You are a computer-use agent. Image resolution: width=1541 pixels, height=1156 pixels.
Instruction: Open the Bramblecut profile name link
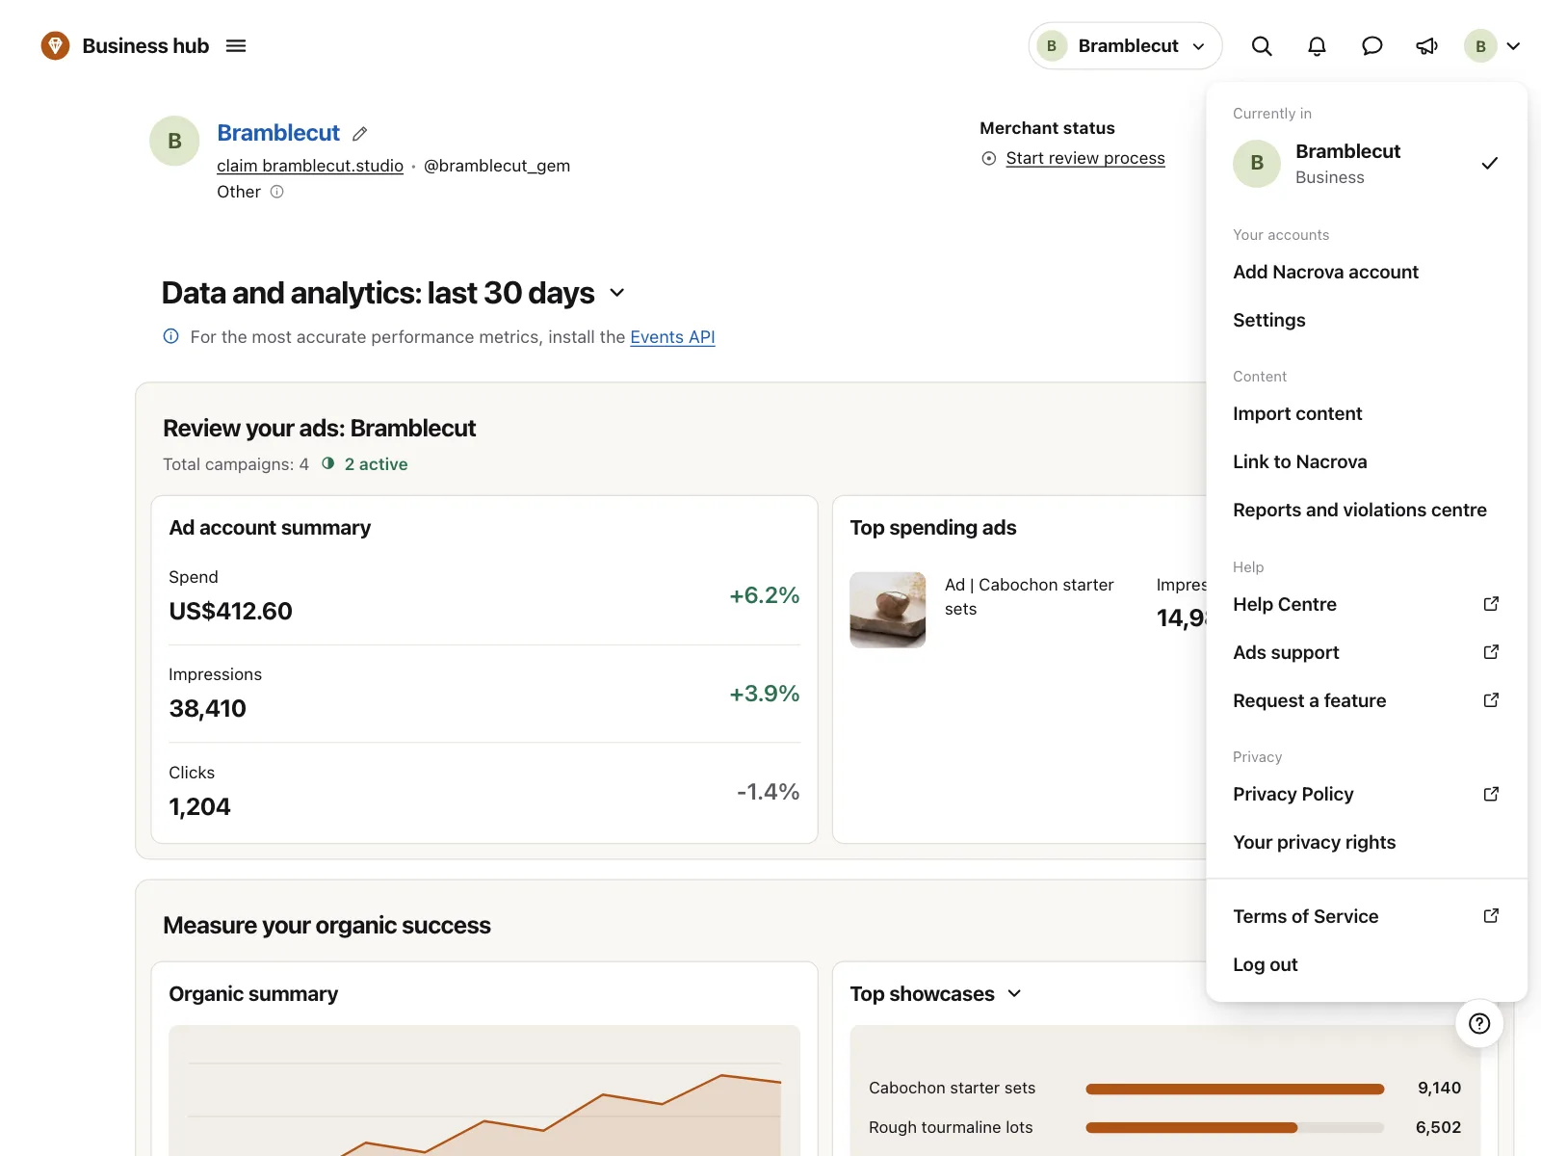click(x=278, y=133)
